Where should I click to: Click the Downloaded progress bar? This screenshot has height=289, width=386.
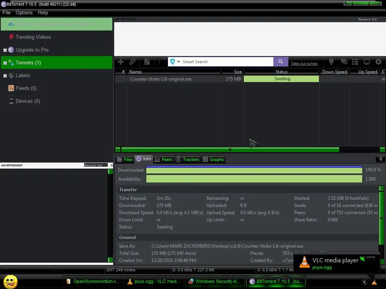(x=254, y=170)
